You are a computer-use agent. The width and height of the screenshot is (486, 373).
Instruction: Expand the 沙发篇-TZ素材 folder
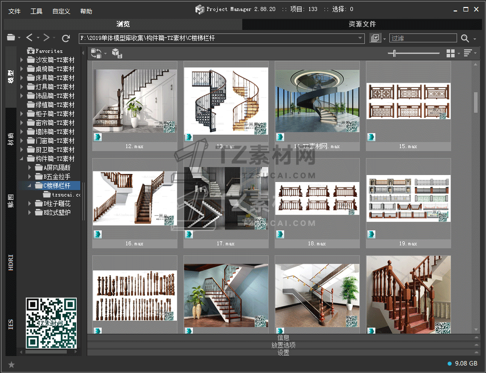pyautogui.click(x=22, y=60)
